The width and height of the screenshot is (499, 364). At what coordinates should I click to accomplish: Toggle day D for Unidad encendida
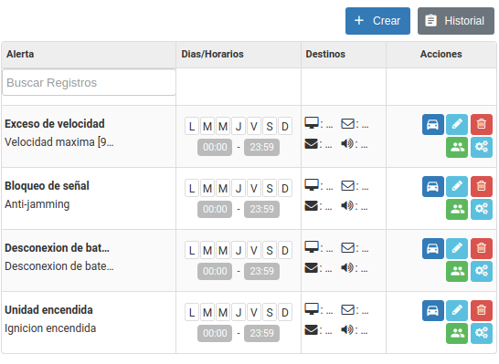point(285,312)
